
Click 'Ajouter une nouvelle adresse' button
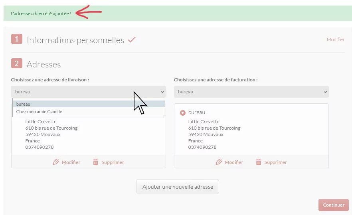(178, 187)
